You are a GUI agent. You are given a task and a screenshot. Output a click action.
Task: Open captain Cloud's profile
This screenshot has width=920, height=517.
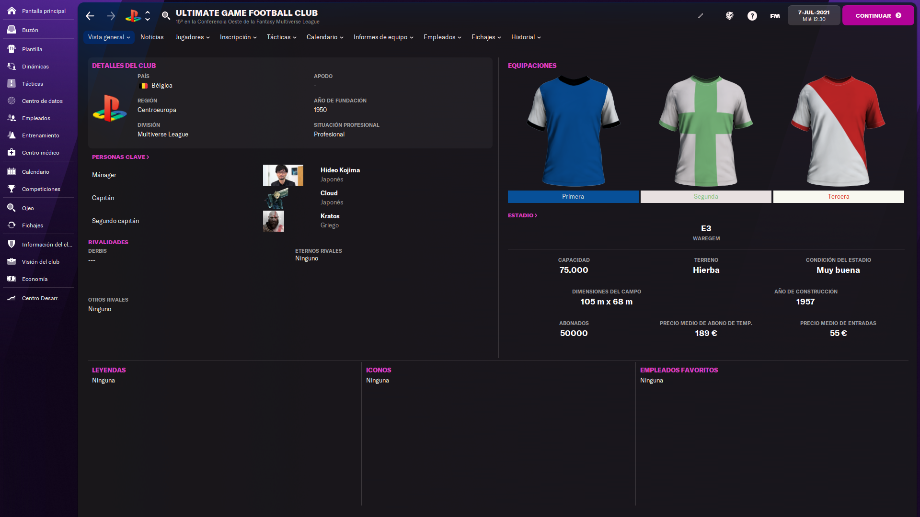(x=329, y=193)
